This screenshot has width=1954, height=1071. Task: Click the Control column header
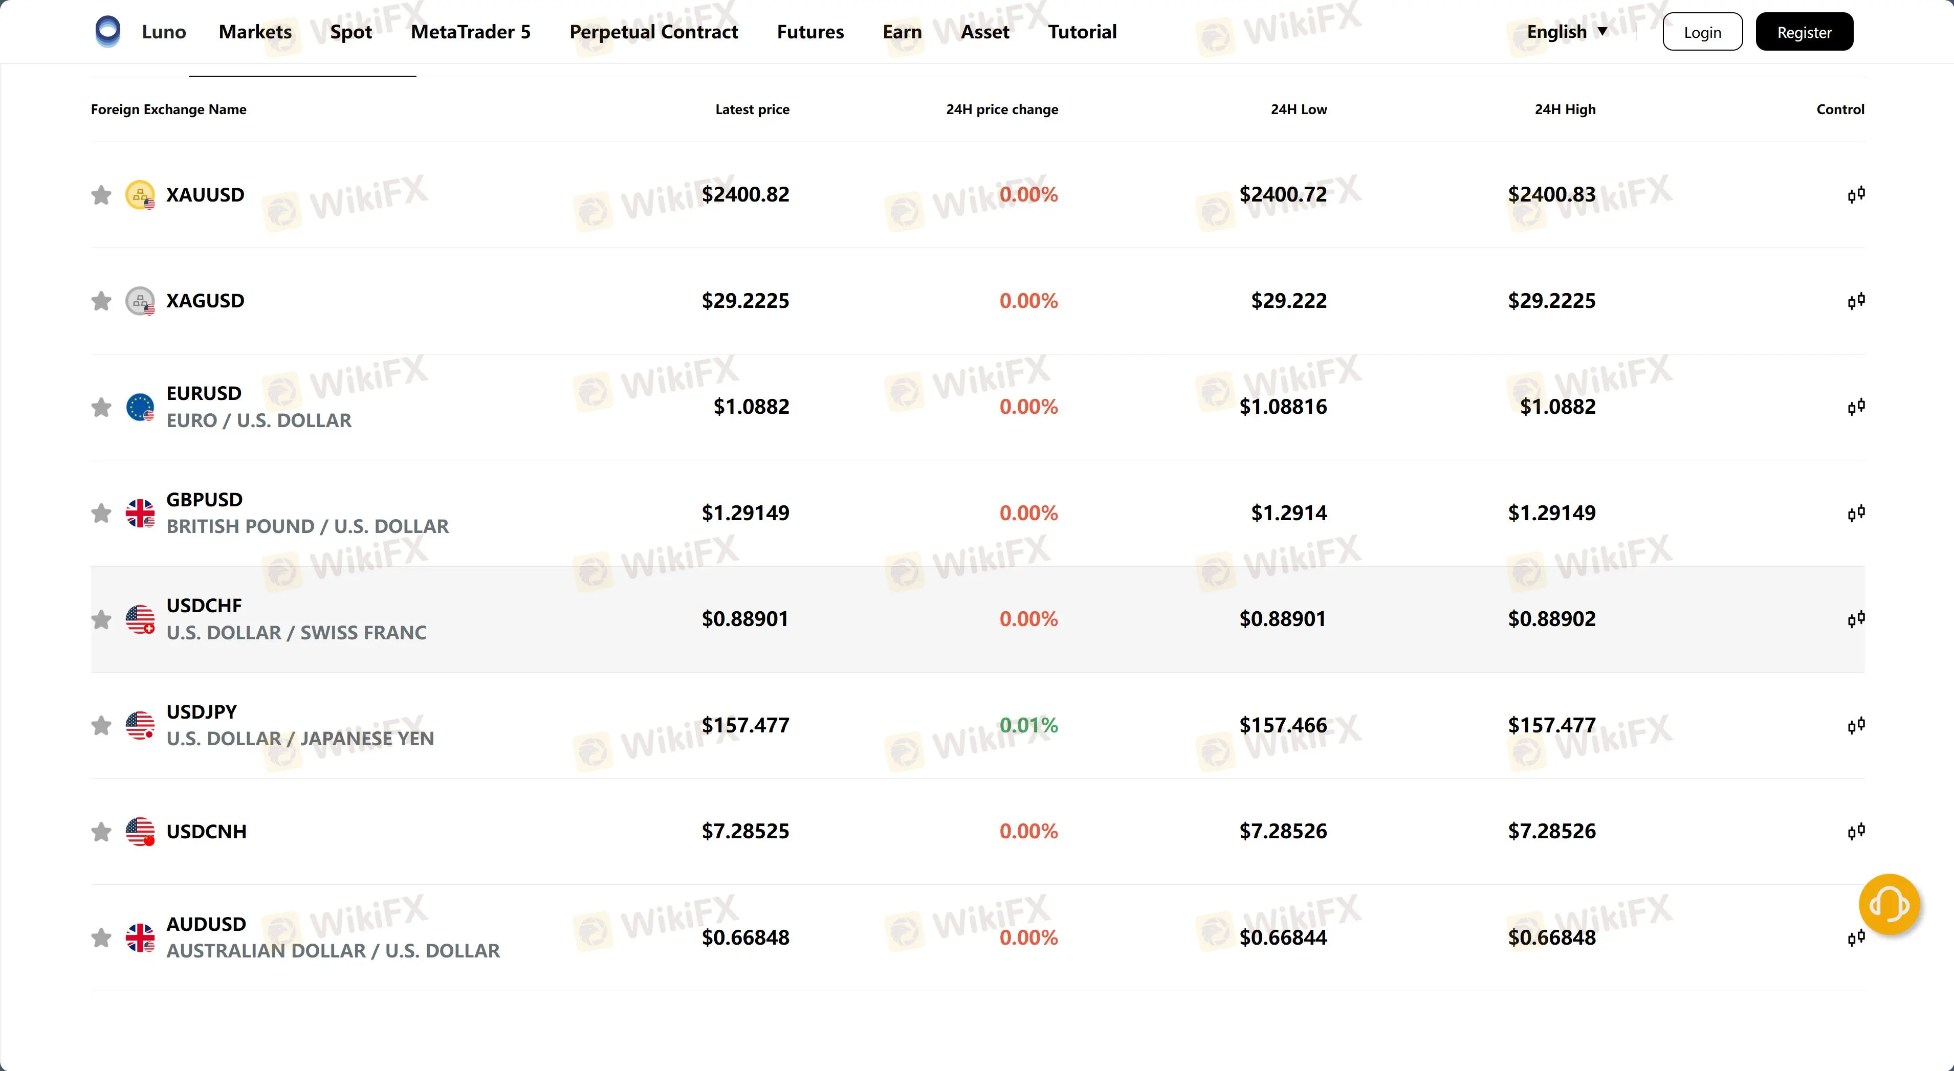(1840, 109)
